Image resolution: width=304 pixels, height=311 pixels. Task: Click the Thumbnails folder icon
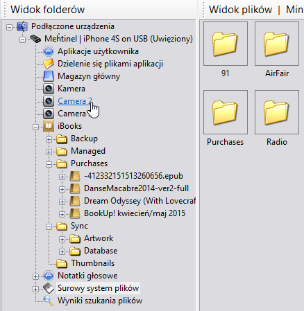coord(62,263)
